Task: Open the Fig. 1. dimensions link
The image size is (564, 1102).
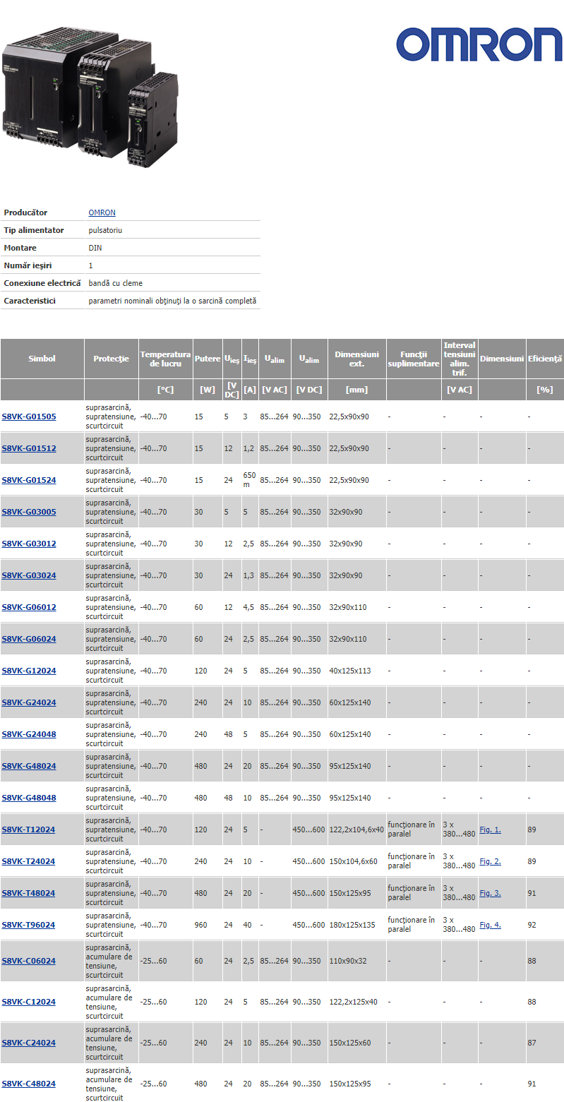Action: click(x=491, y=830)
